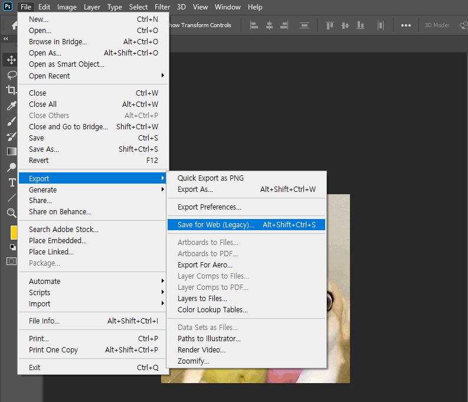The height and width of the screenshot is (402, 468).
Task: Choose Export For Aero...
Action: pyautogui.click(x=246, y=264)
